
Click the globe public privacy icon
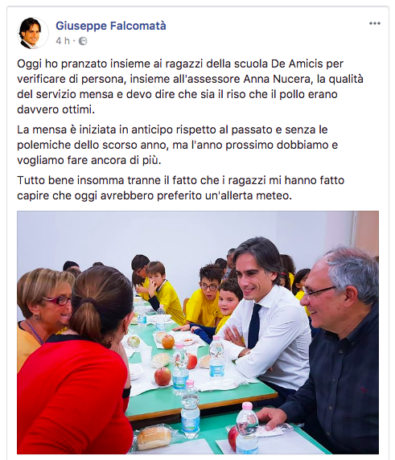point(83,41)
